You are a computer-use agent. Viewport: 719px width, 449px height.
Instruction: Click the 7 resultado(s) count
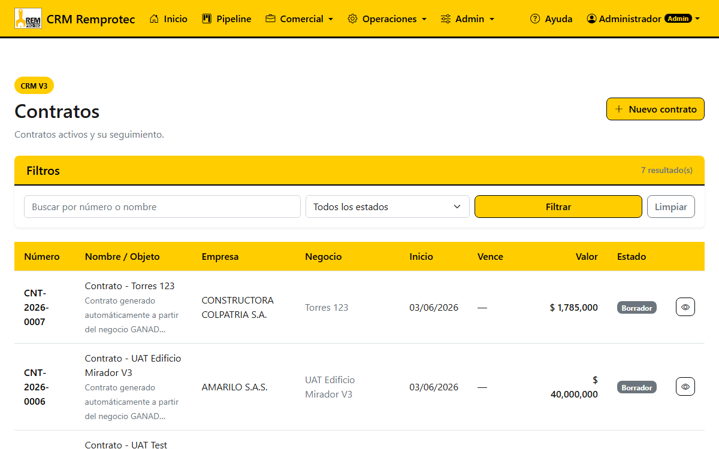click(667, 170)
